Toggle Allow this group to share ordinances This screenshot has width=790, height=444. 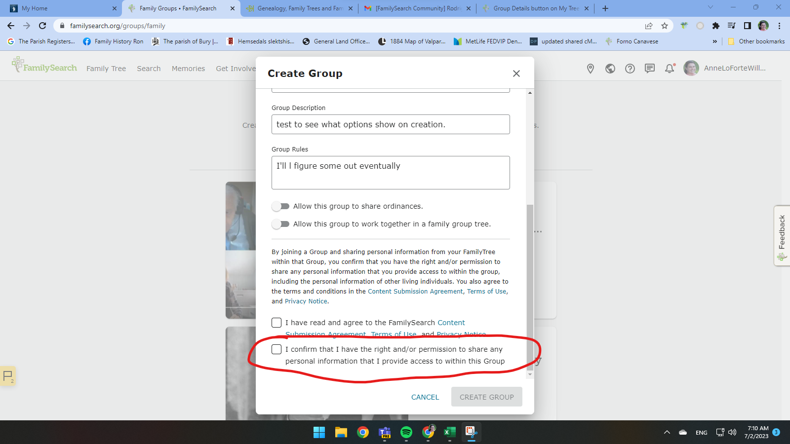click(280, 206)
